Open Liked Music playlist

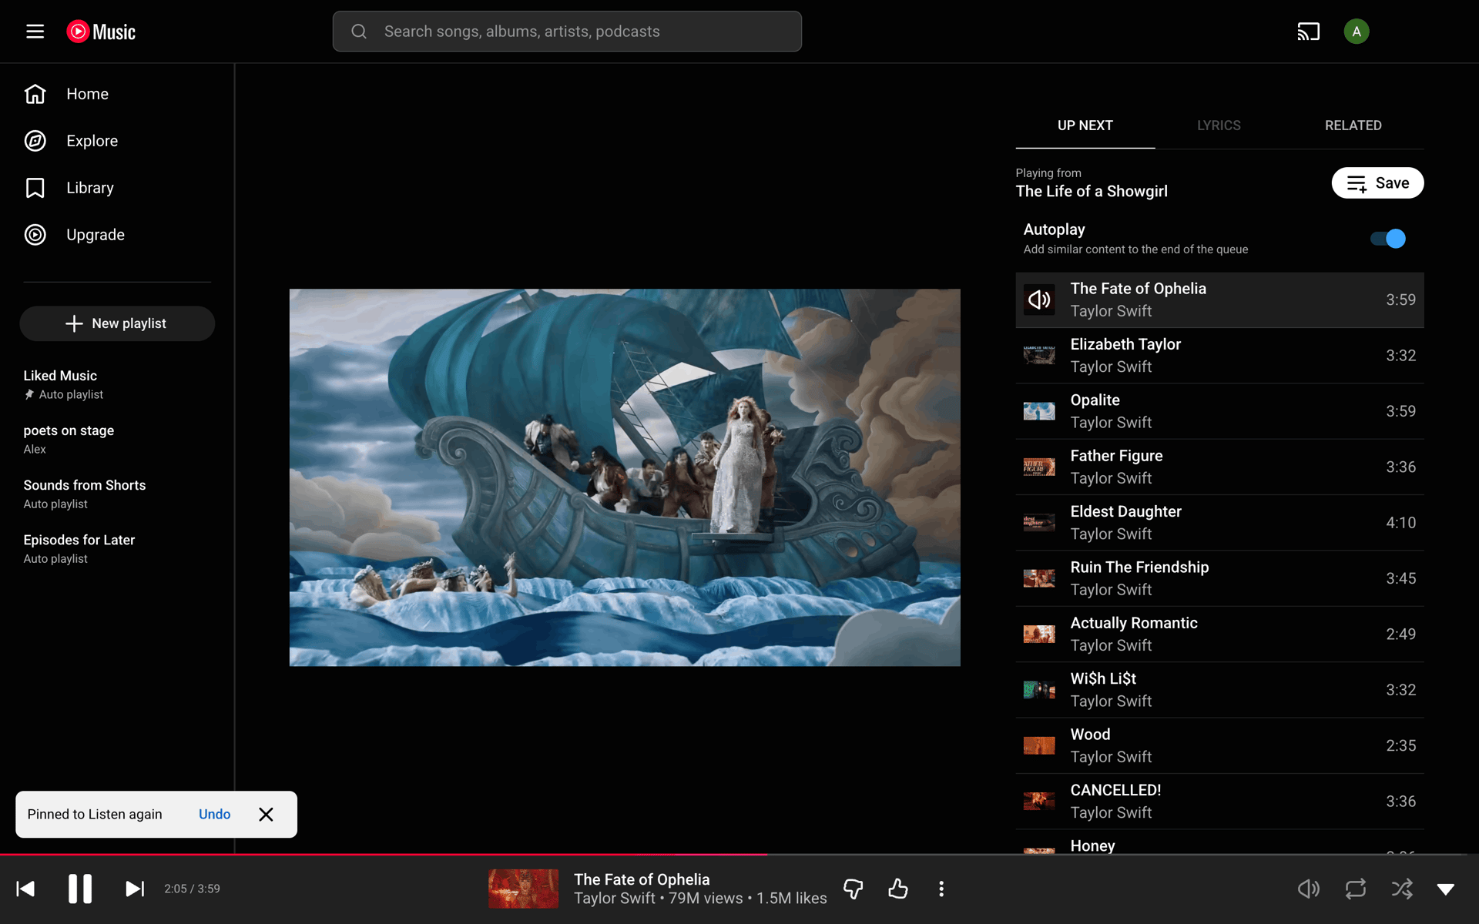117,384
